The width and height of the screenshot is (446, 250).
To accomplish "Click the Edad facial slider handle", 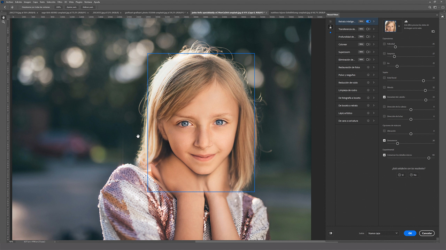I will tap(423, 81).
